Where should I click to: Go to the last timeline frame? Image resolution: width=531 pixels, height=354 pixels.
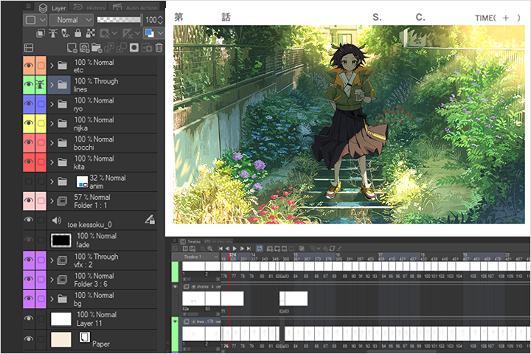pos(249,249)
